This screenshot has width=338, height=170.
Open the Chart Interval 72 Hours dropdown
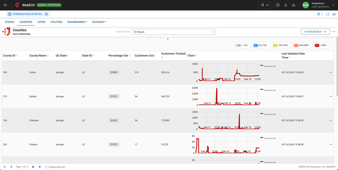[173, 32]
